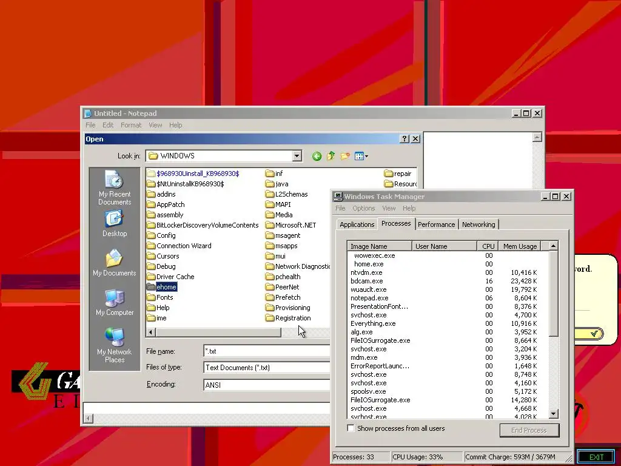This screenshot has height=466, width=621.
Task: Select the bdcam.exe process row
Action: 448,281
